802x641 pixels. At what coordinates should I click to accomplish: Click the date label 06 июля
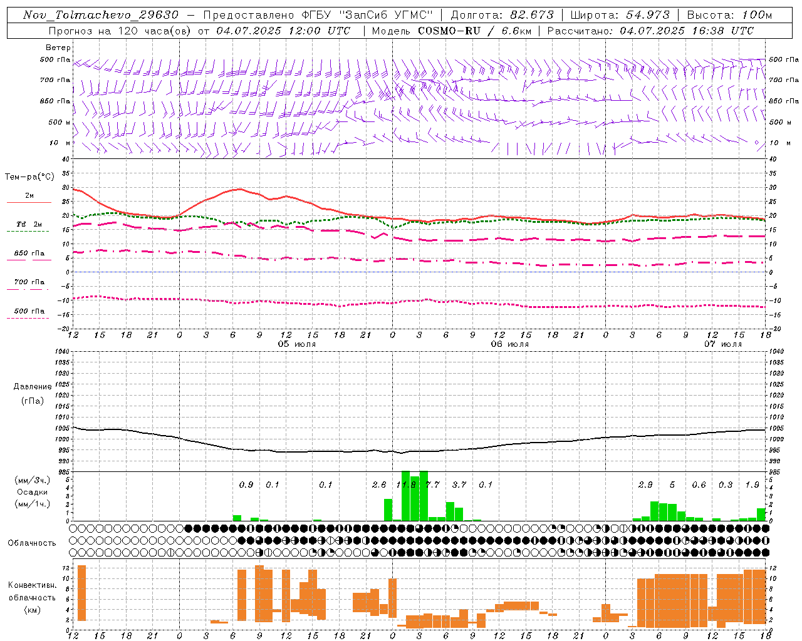point(510,344)
